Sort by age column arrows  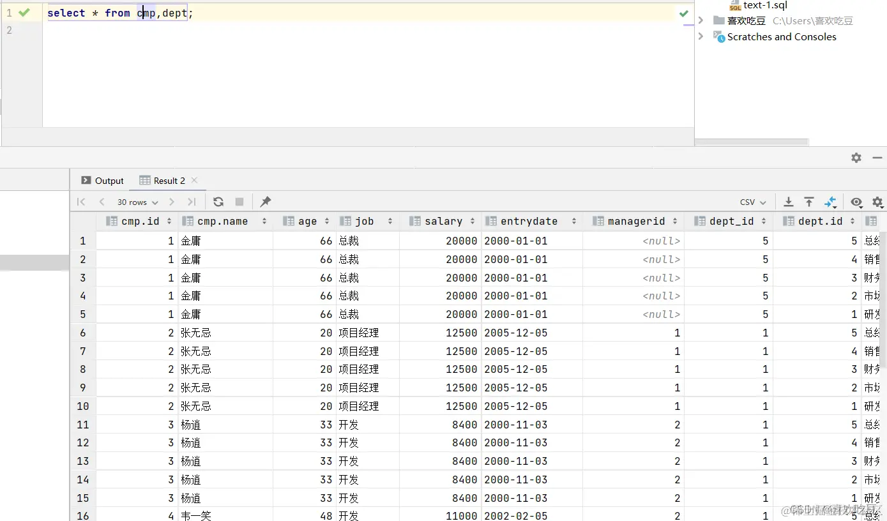coord(326,221)
